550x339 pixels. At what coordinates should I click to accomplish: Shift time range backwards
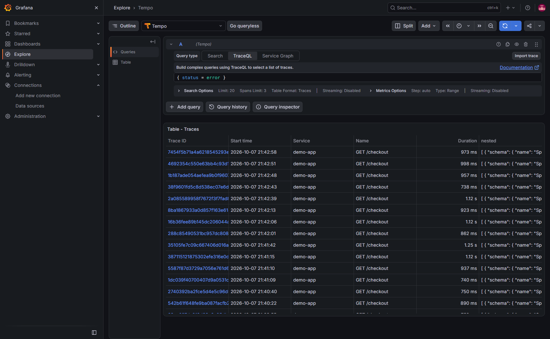point(448,26)
